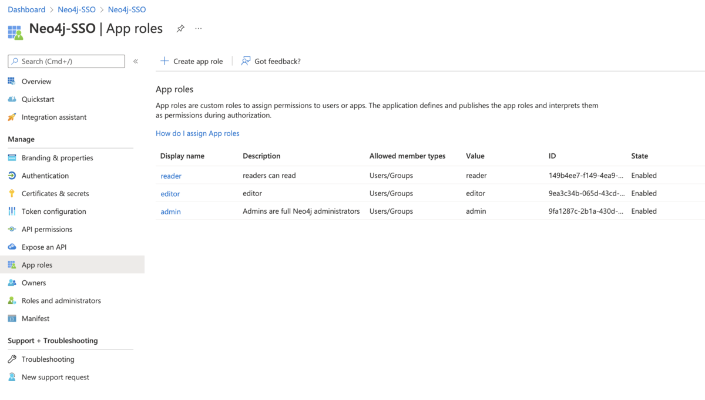Select Overview from the sidebar

click(36, 81)
